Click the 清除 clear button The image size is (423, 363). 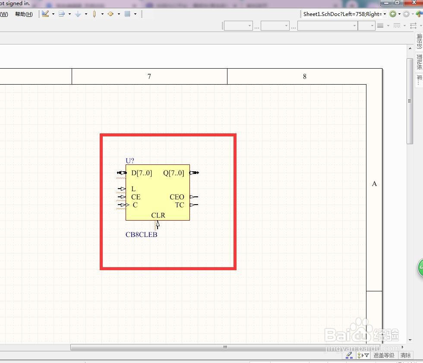pyautogui.click(x=405, y=356)
